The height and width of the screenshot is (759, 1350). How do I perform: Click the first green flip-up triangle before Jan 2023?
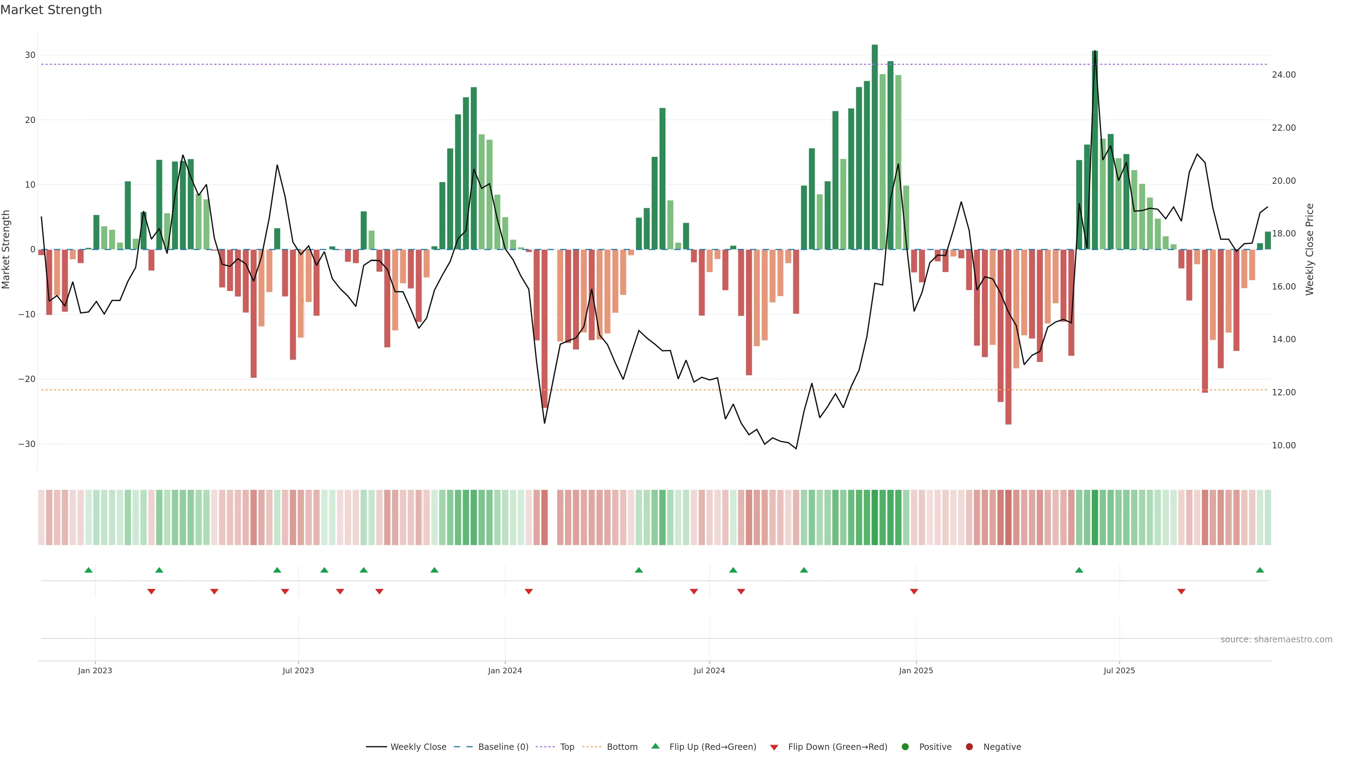point(89,570)
